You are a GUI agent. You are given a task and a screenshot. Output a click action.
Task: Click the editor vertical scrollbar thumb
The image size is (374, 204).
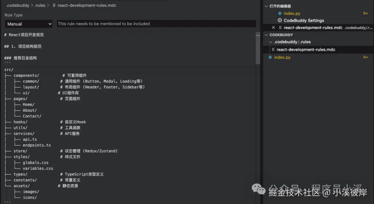point(258,48)
